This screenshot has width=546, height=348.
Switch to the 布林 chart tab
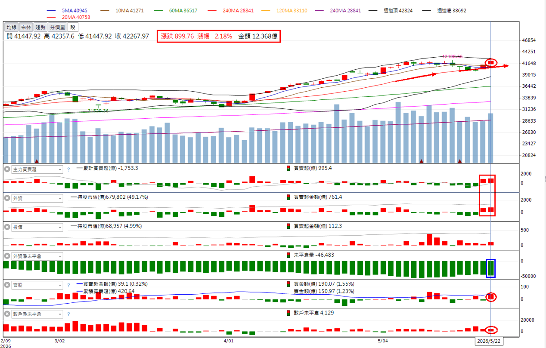tap(26, 27)
